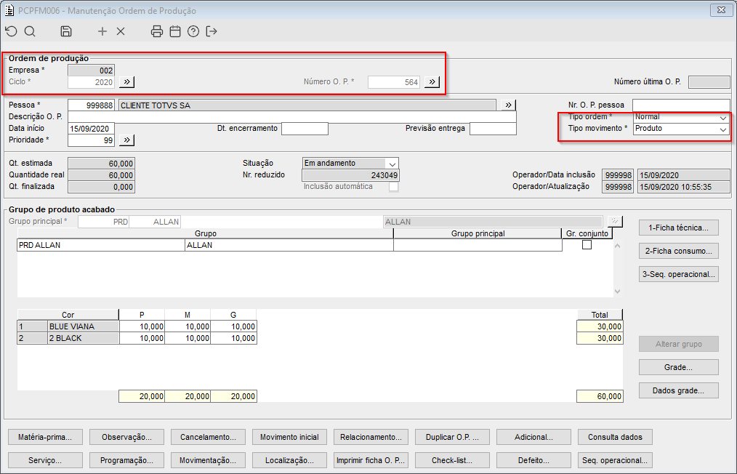Click the Prioridade field with 99
The image size is (737, 474).
[91, 140]
